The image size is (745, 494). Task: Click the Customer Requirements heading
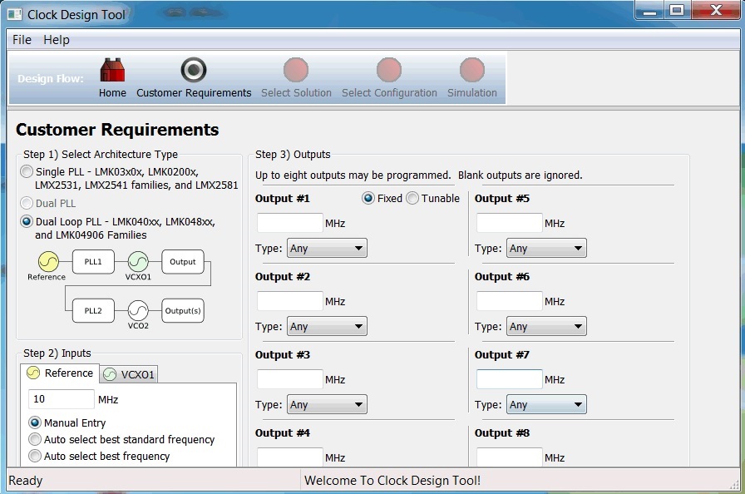(x=117, y=130)
